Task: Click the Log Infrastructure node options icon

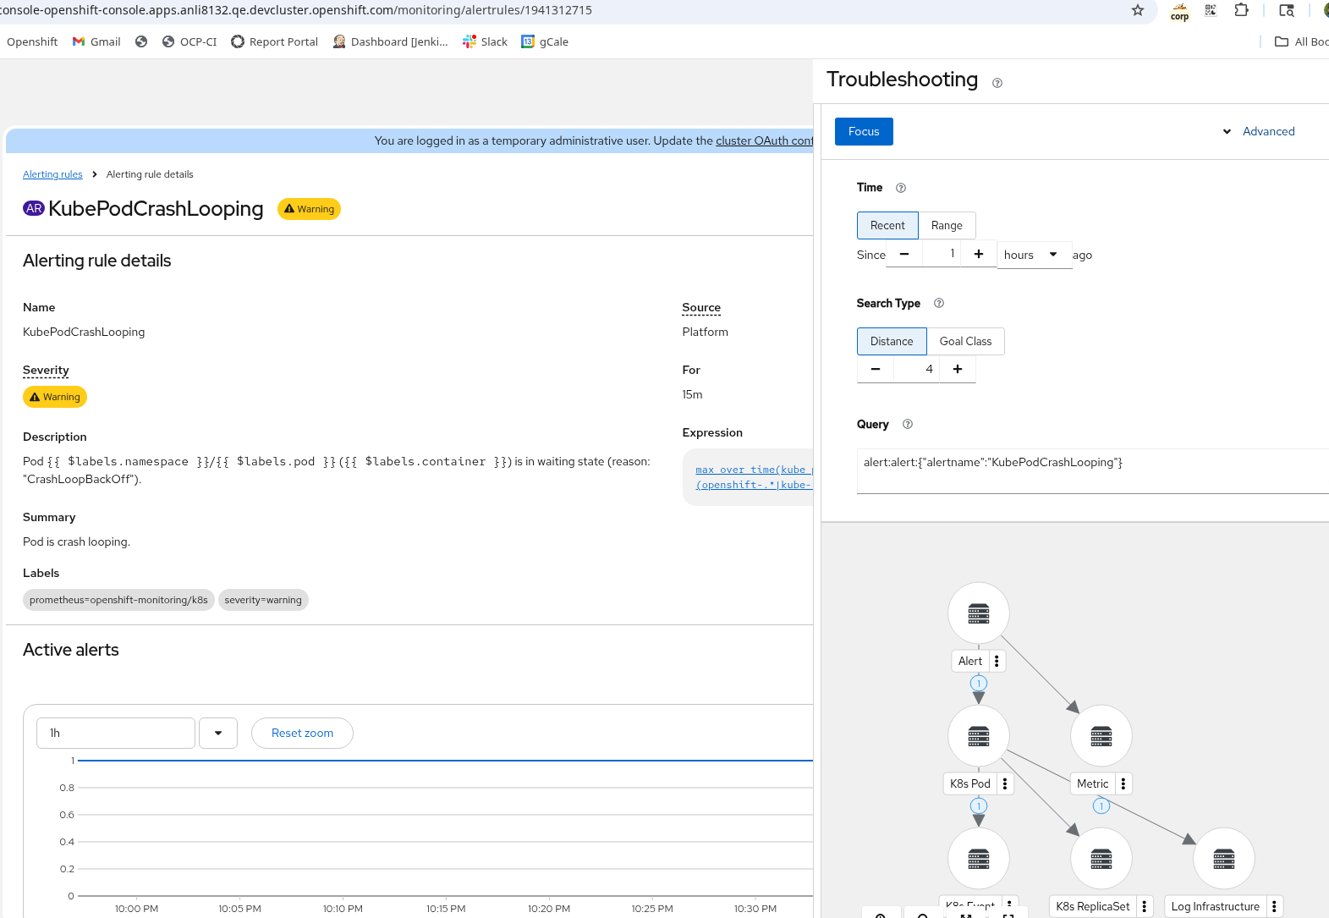Action: click(x=1274, y=906)
